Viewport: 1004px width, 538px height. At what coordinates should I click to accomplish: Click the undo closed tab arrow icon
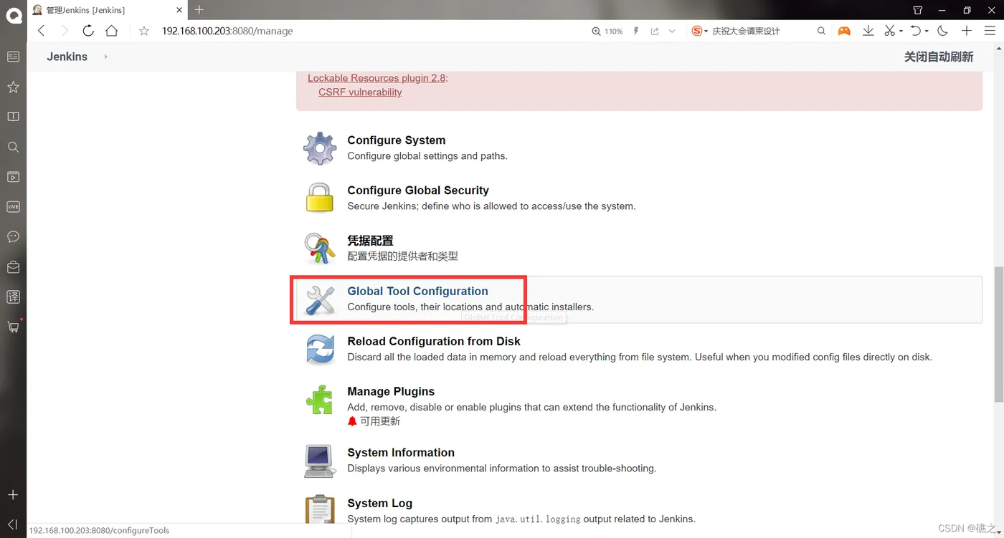click(915, 31)
